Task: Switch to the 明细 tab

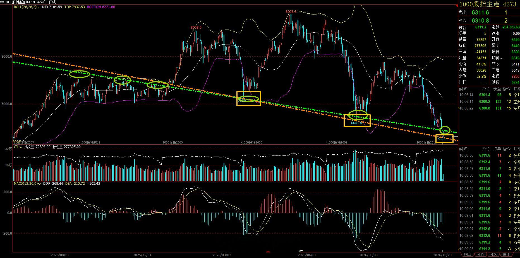Action: click(468, 254)
